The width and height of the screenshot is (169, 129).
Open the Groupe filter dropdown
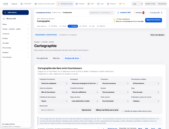coord(115,92)
